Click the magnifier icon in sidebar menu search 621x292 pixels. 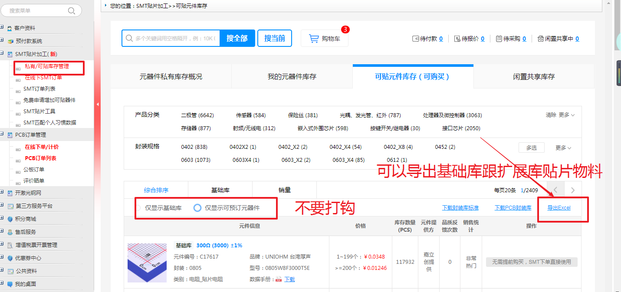72,10
